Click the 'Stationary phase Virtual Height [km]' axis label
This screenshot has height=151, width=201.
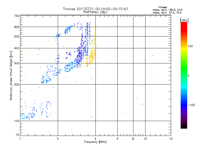tap(11, 76)
